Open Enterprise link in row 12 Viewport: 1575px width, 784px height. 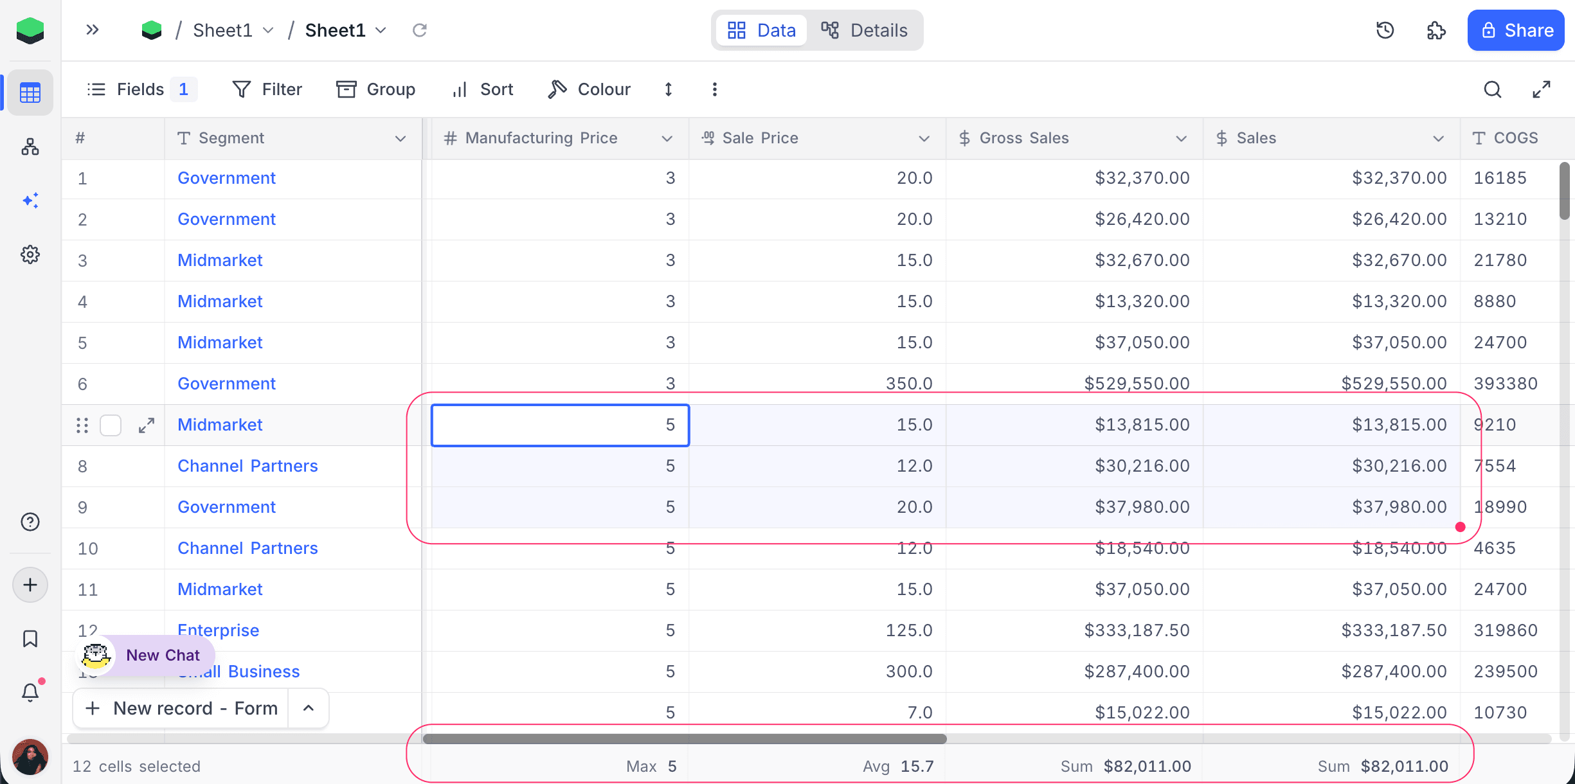click(x=218, y=630)
